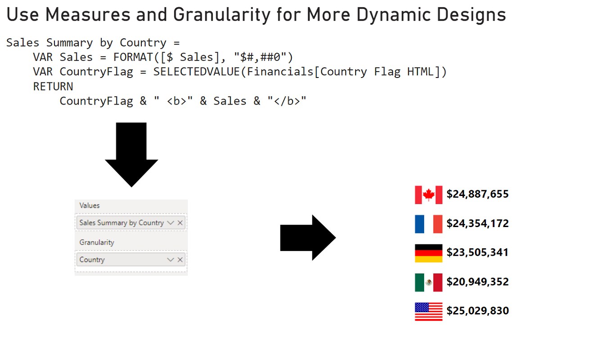Screen dimensions: 615x346
Task: Select the $24,887,655 Canada sales value
Action: tap(478, 194)
